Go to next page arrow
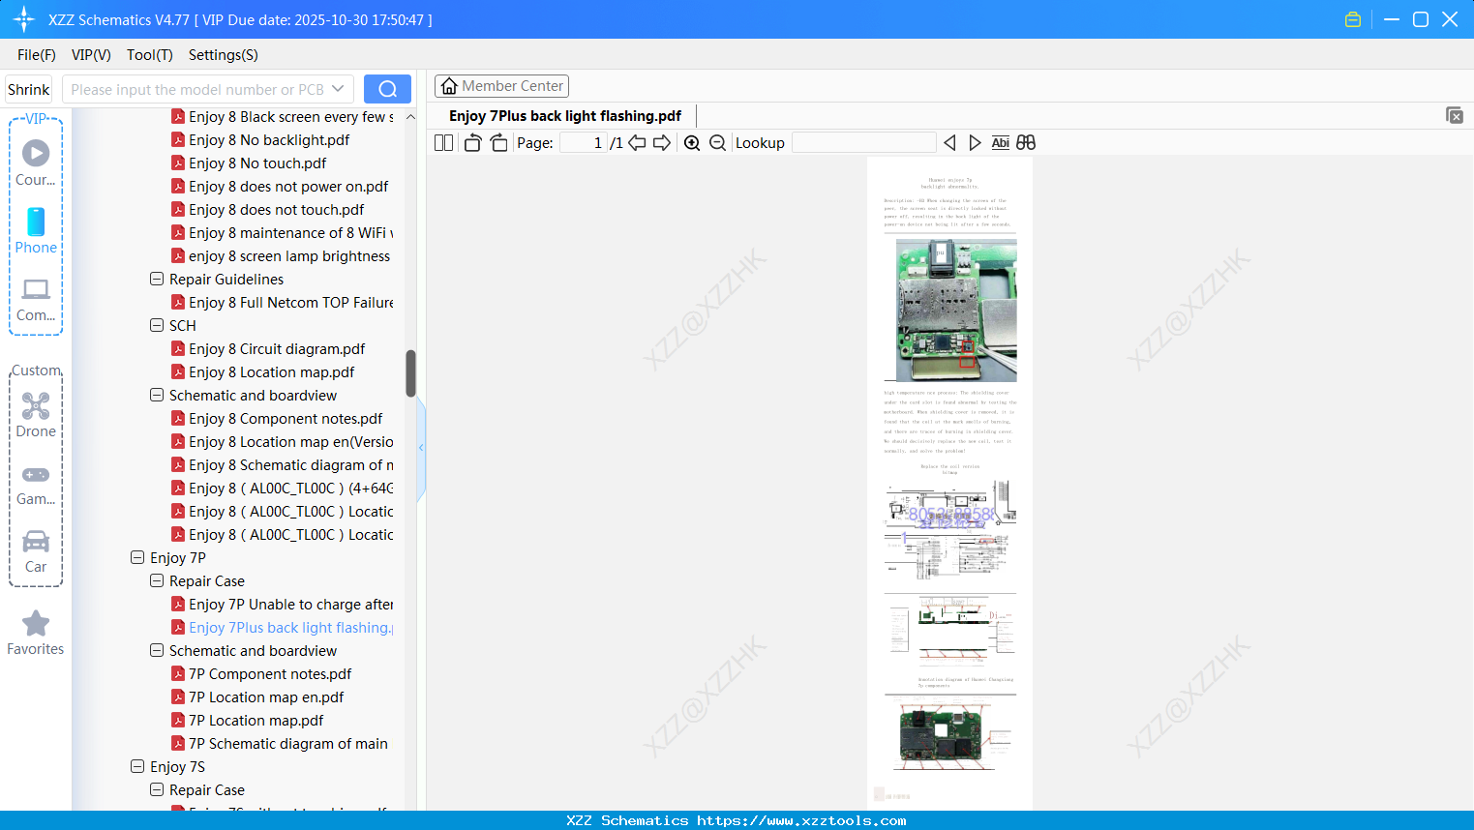Viewport: 1474px width, 830px height. click(x=662, y=142)
